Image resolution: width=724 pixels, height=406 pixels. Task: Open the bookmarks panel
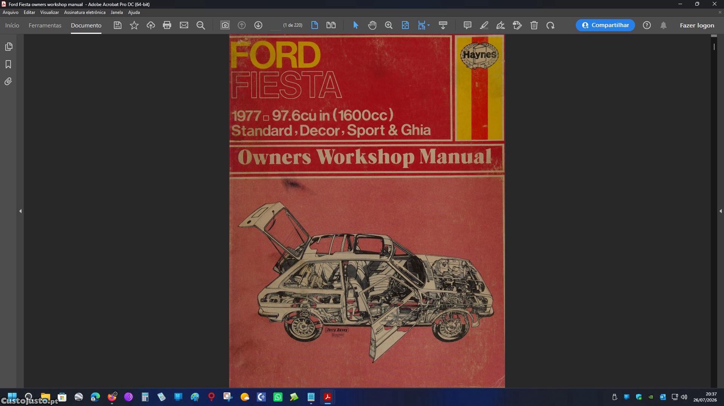(x=8, y=64)
